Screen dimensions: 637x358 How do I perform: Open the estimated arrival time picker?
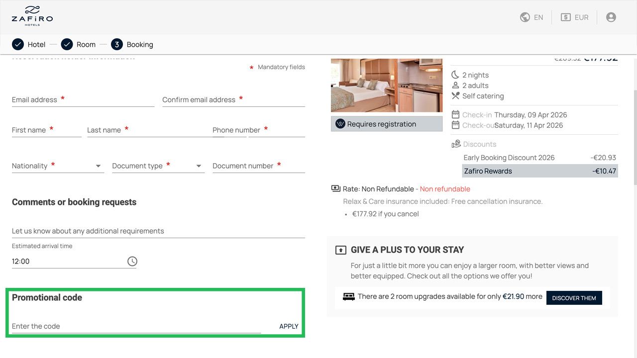click(x=131, y=261)
